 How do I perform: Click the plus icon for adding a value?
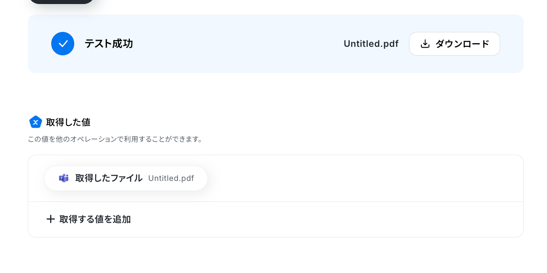50,219
